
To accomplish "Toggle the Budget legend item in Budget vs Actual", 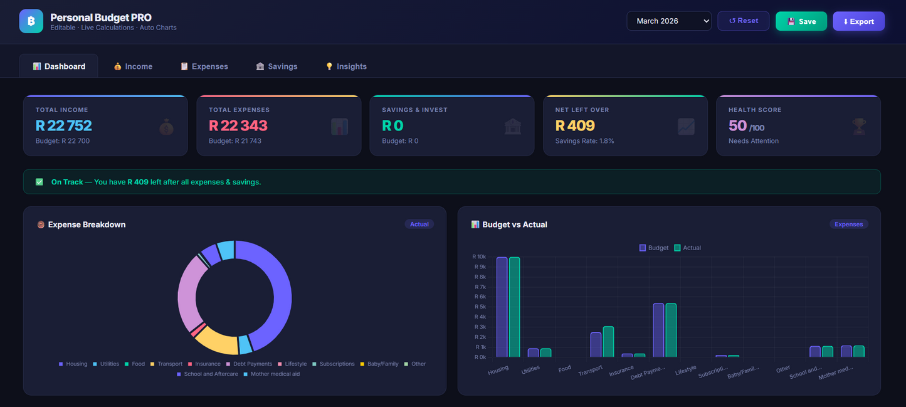I will click(x=651, y=248).
